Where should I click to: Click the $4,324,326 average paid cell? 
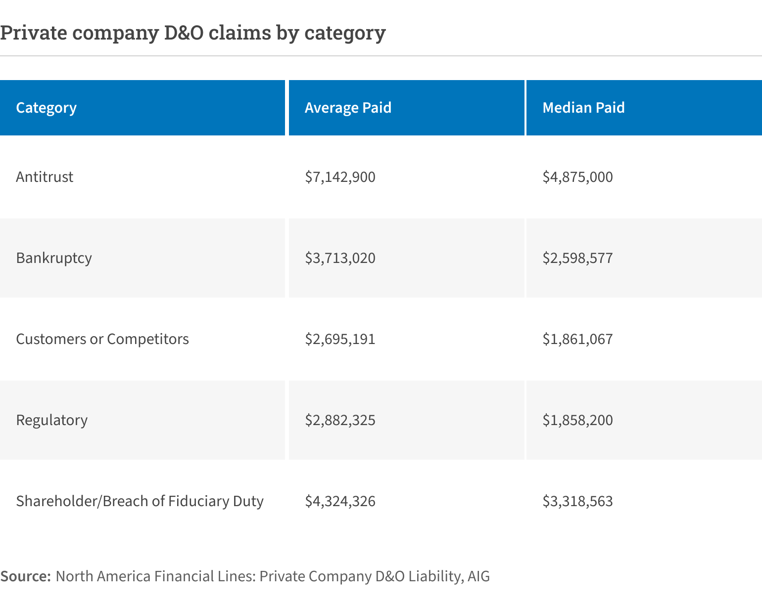[x=340, y=501]
